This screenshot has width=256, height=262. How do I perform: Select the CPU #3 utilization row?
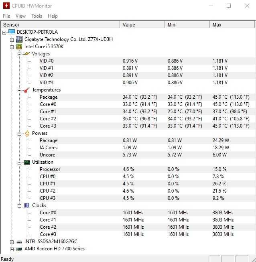(x=147, y=198)
